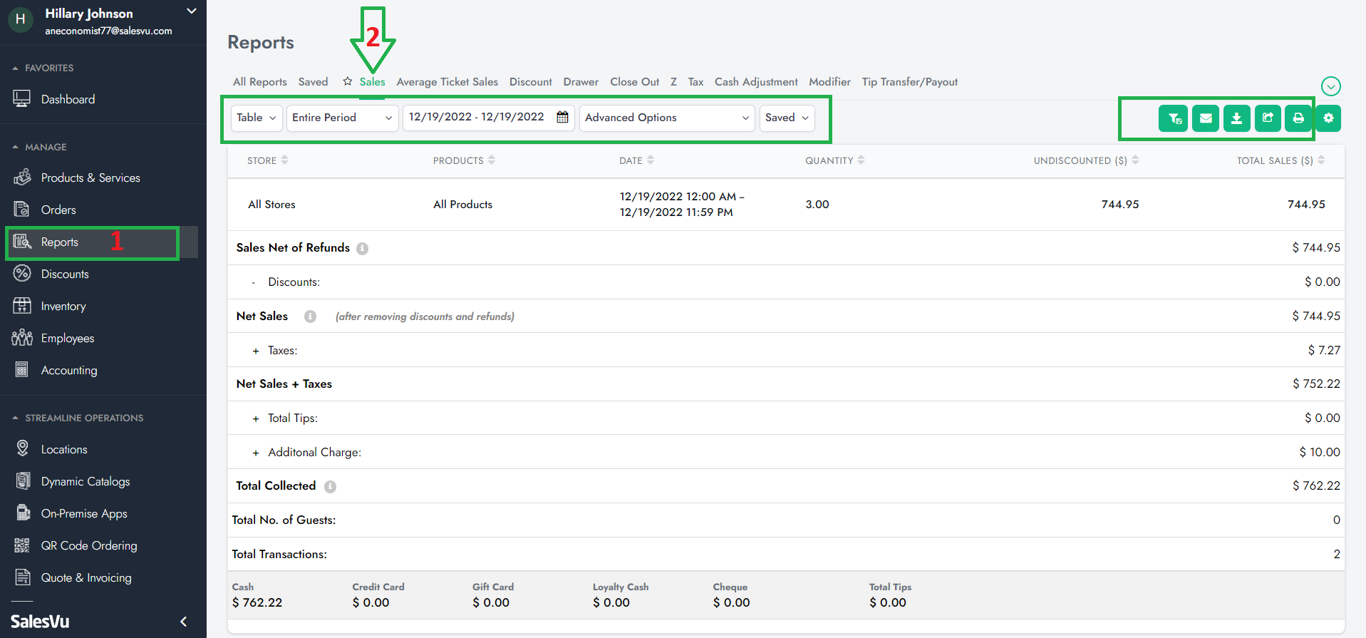Email the report using the envelope icon
Viewport: 1366px width, 638px height.
point(1205,118)
